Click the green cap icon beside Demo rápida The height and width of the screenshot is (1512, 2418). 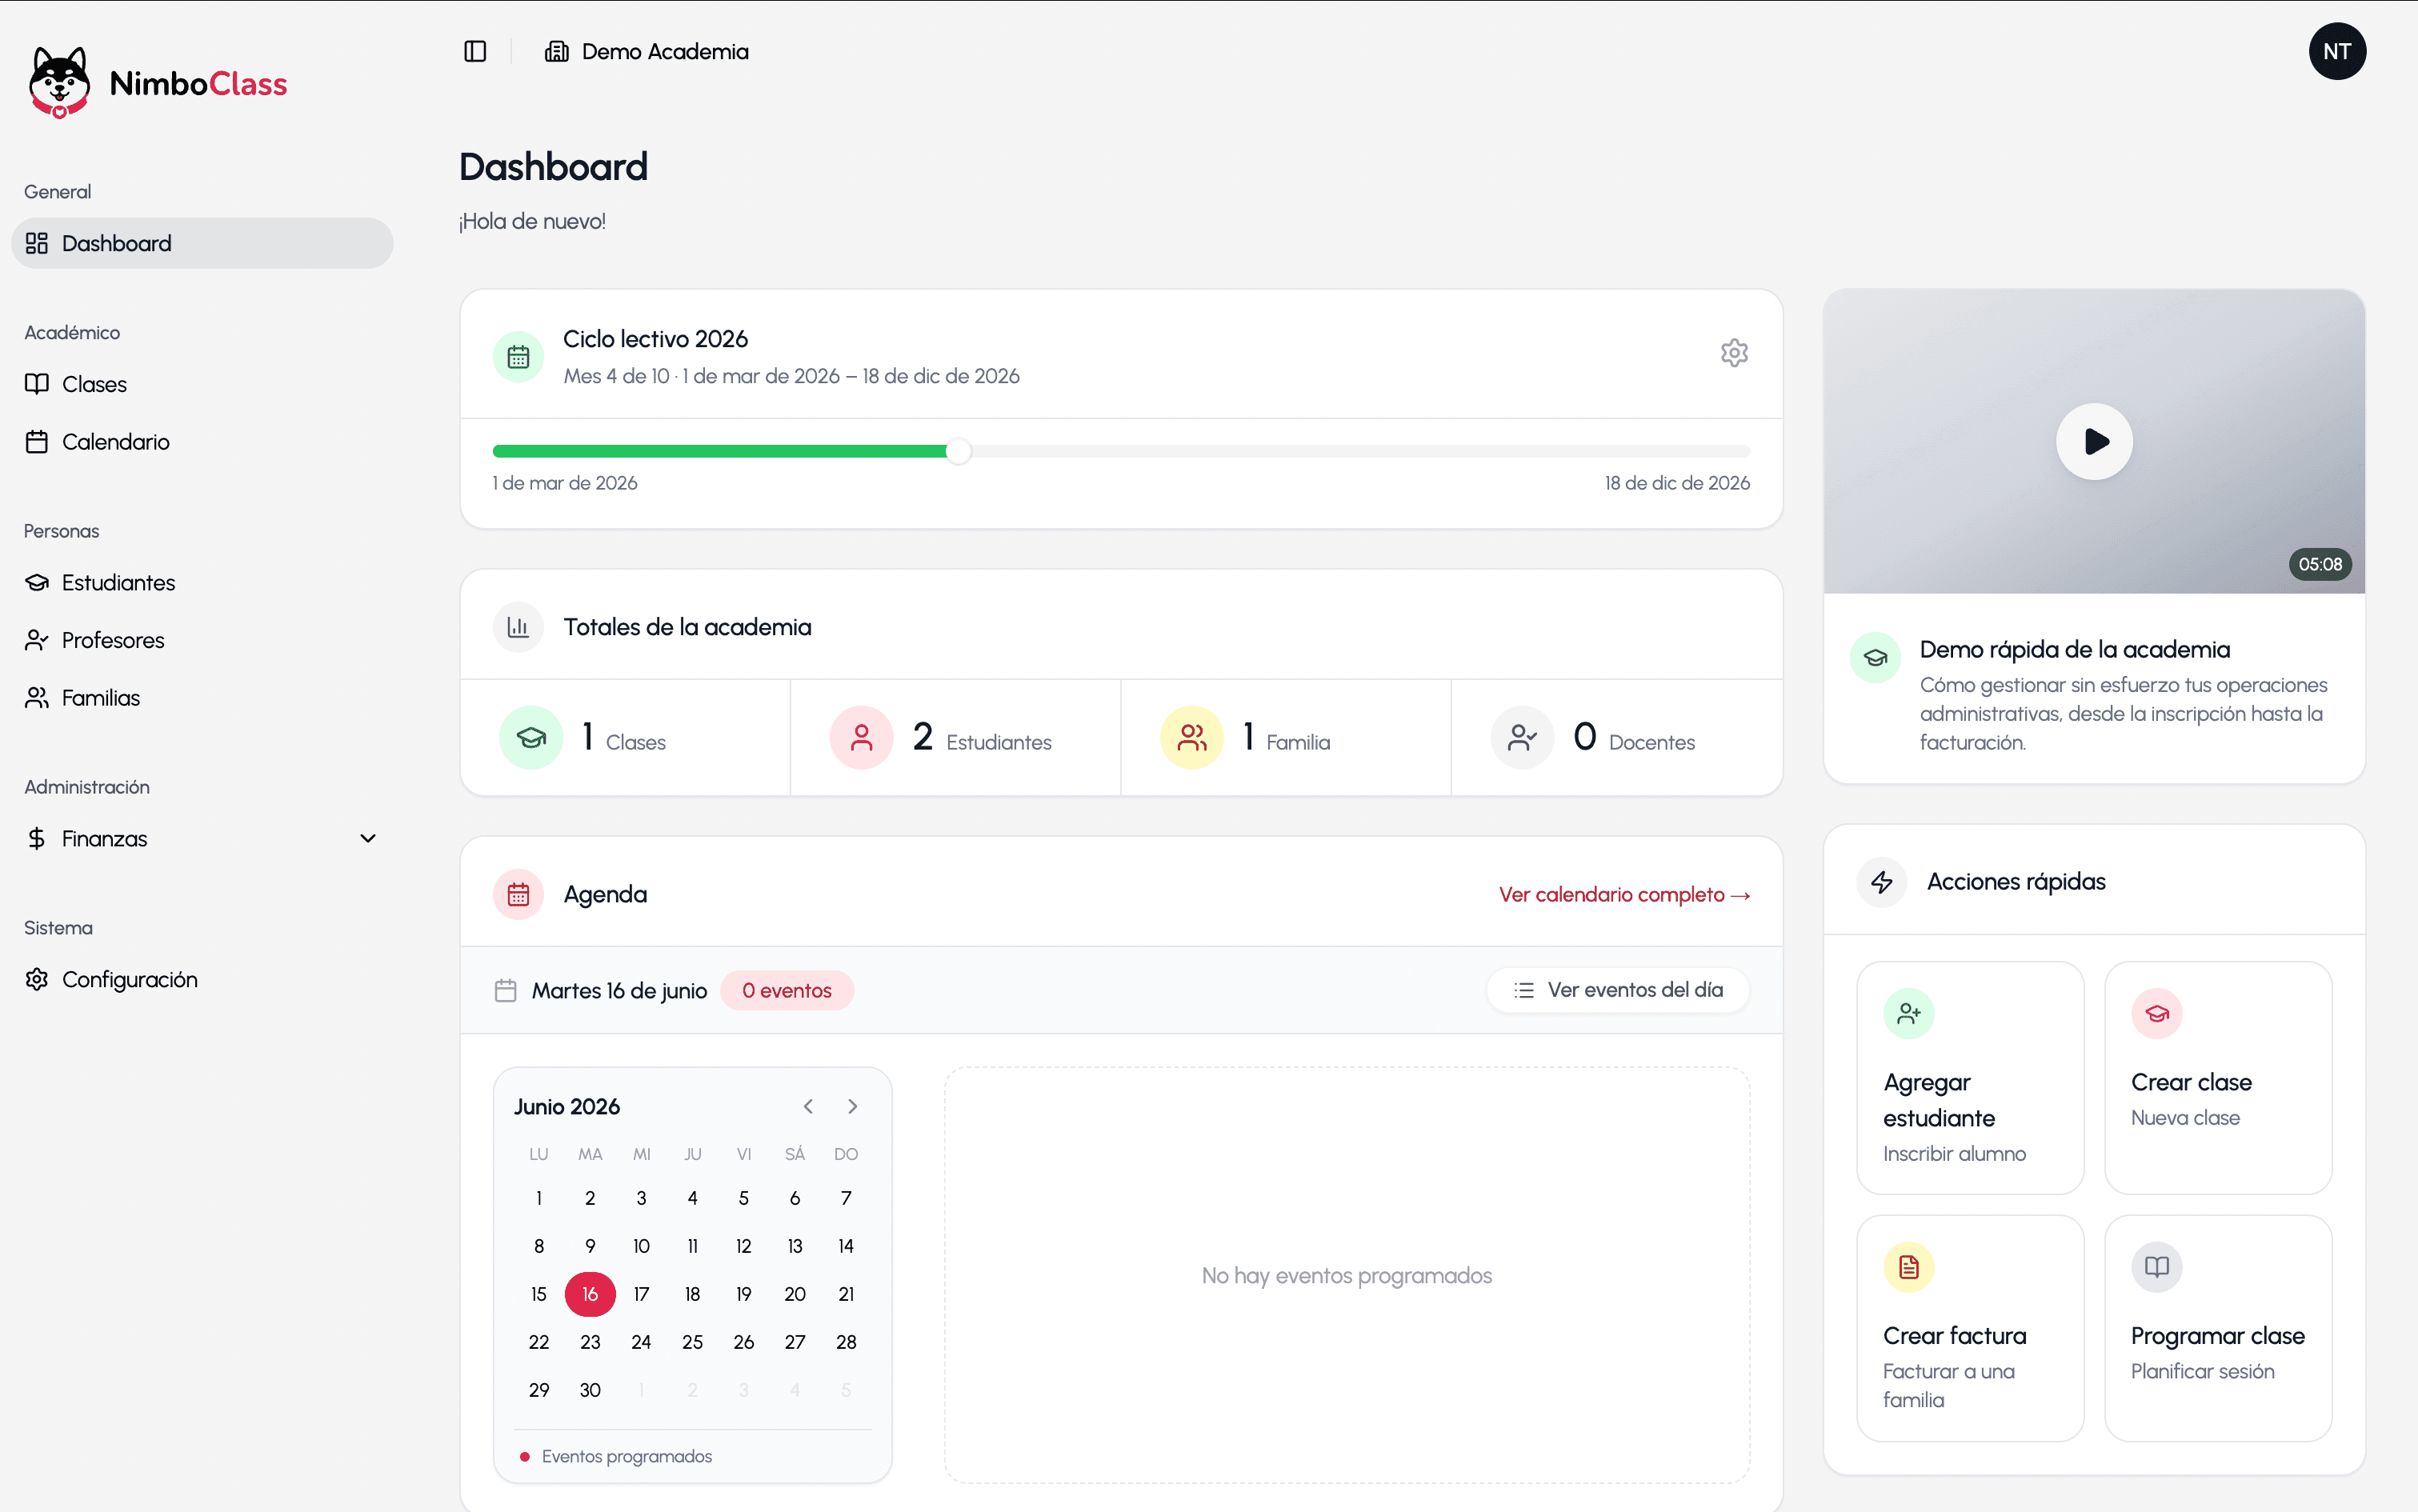click(x=1875, y=657)
